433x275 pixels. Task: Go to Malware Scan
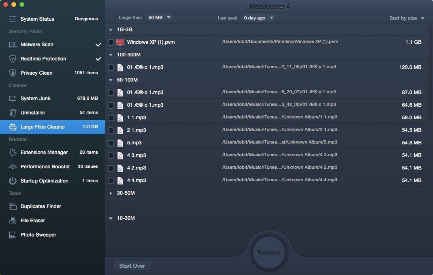click(x=53, y=45)
